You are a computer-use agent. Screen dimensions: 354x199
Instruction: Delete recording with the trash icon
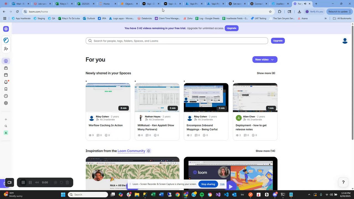coord(67,182)
